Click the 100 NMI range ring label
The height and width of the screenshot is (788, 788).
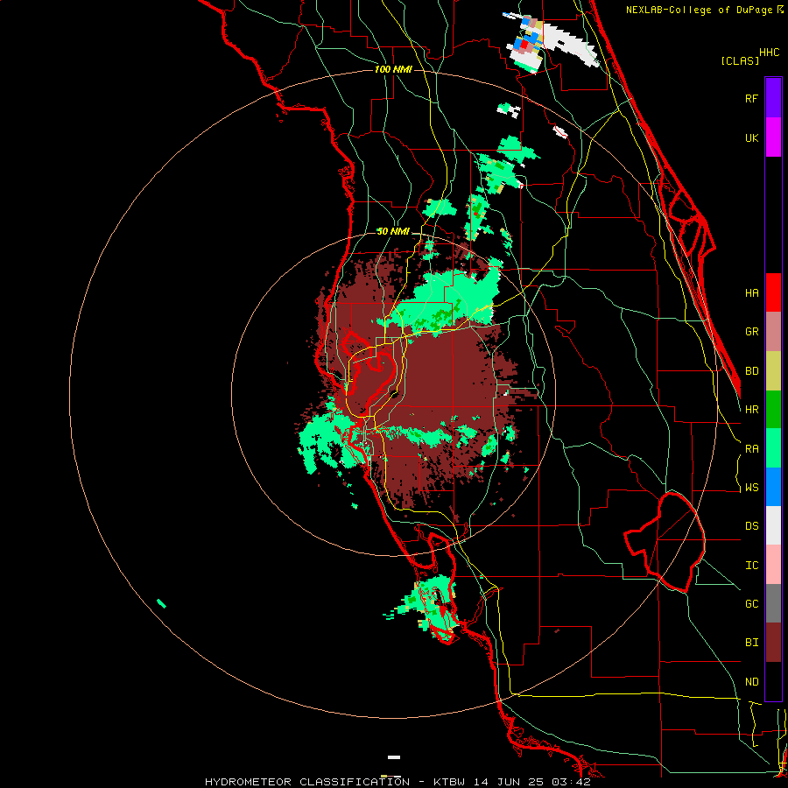(x=393, y=69)
